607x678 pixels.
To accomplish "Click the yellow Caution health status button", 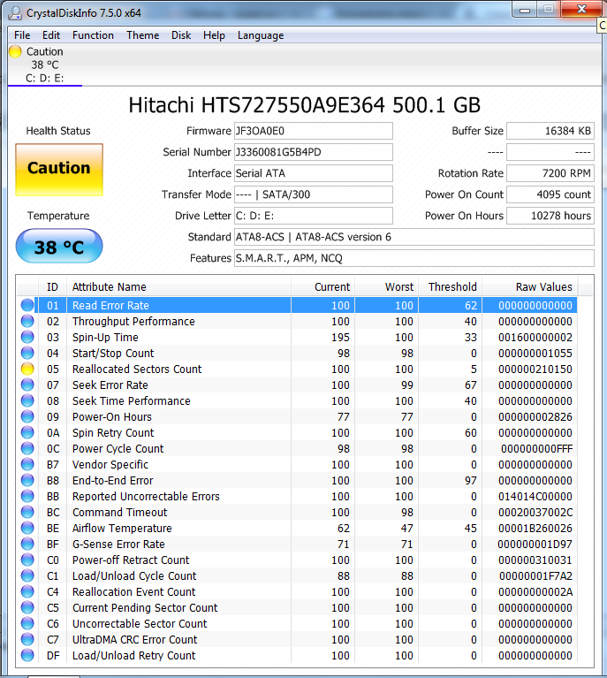I will [59, 168].
